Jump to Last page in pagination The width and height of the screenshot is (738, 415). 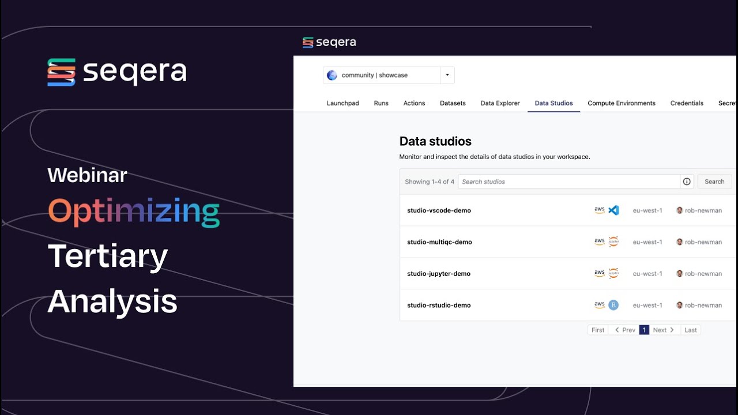coord(690,330)
